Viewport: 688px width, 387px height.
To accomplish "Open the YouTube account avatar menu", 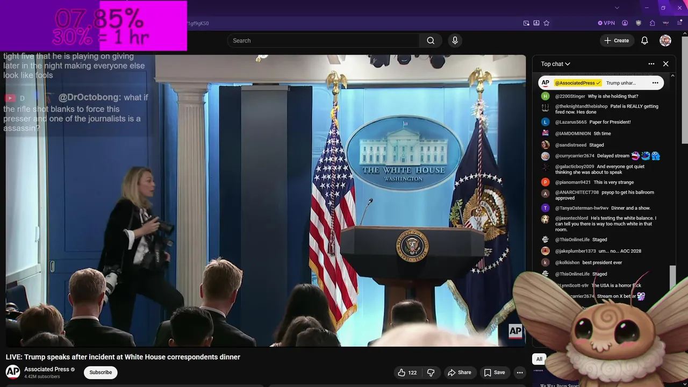I will click(x=665, y=40).
